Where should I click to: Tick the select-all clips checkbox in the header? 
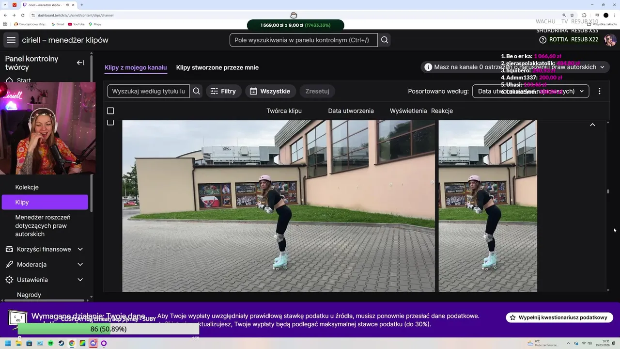pos(110,111)
